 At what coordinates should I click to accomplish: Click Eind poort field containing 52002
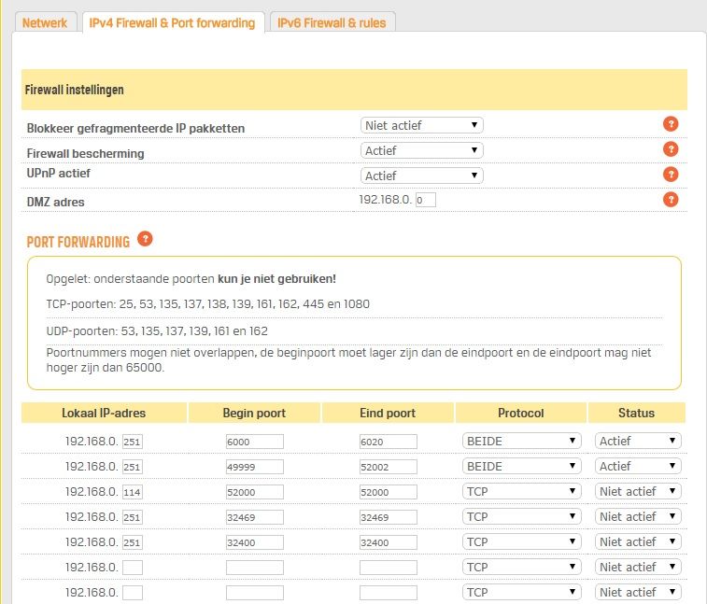tap(389, 467)
